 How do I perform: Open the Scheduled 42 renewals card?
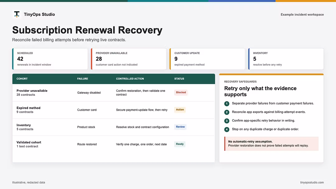click(50, 59)
